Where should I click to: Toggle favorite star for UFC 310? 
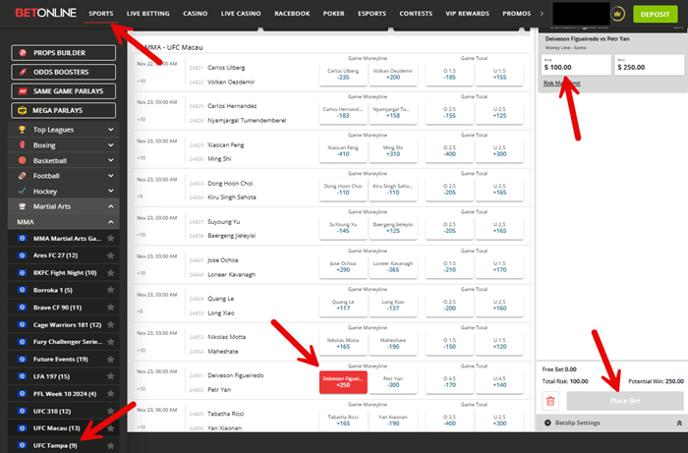click(x=110, y=411)
